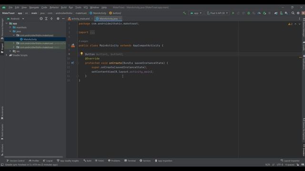Go to next highlighted error arrow
The height and width of the screenshot is (171, 305).
300,24
